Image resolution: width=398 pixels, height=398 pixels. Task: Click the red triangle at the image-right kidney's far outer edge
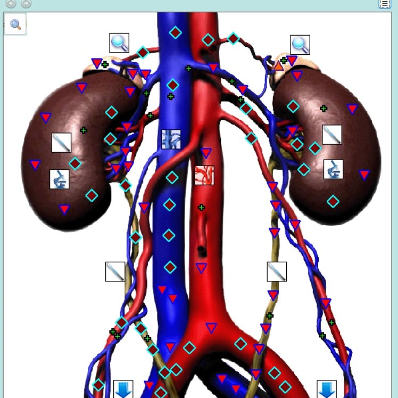click(364, 175)
